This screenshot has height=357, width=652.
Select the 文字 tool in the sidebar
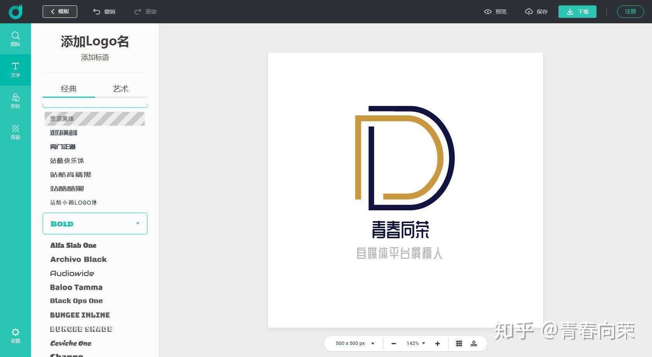(x=15, y=70)
